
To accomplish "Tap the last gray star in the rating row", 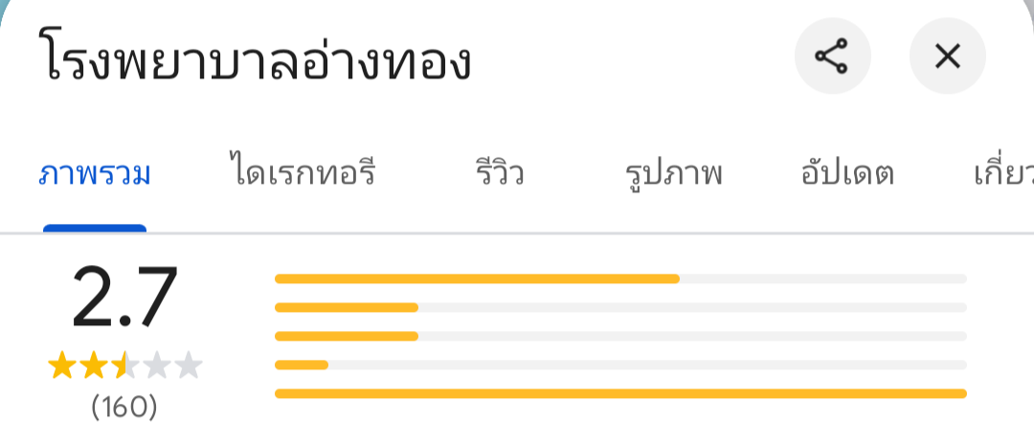I will pyautogui.click(x=190, y=365).
